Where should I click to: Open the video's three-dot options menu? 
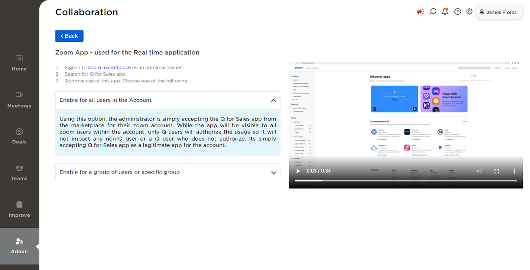514,171
